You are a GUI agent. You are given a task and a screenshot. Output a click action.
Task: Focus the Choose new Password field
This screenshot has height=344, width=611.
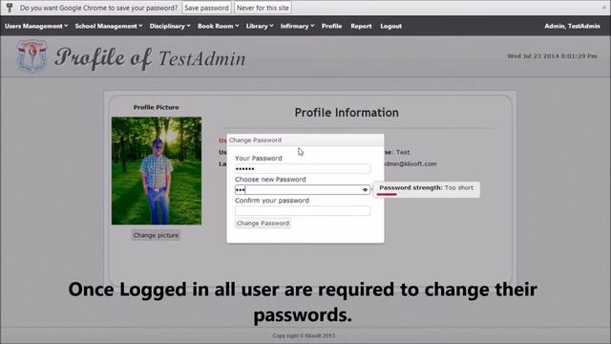303,190
